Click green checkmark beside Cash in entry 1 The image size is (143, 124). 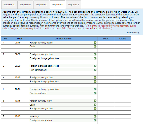point(95,46)
